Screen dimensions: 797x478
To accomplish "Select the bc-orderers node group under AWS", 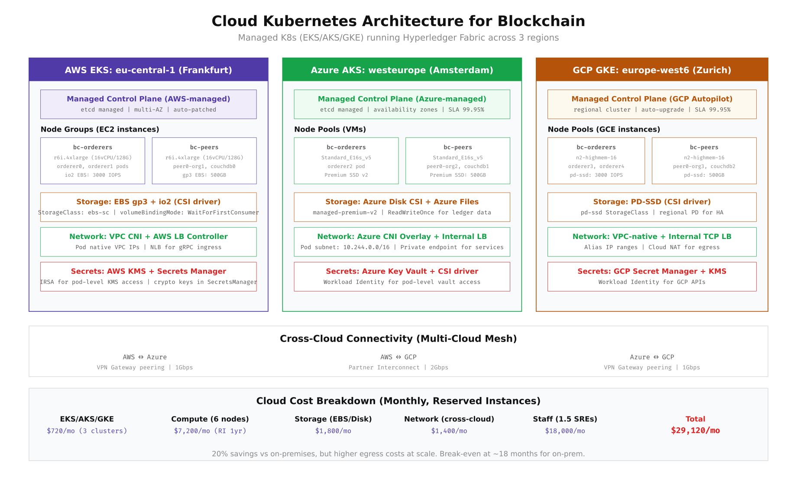I will tap(93, 161).
